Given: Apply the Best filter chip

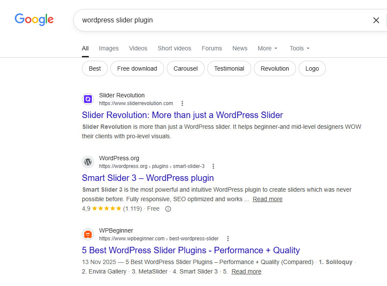Looking at the screenshot, I should 95,68.
